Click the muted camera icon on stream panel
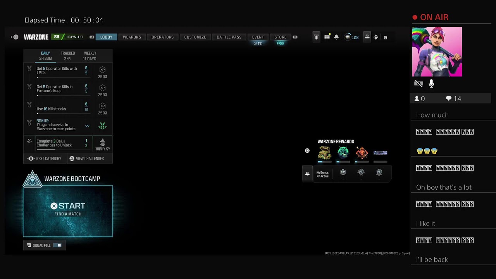The height and width of the screenshot is (279, 496). point(418,83)
